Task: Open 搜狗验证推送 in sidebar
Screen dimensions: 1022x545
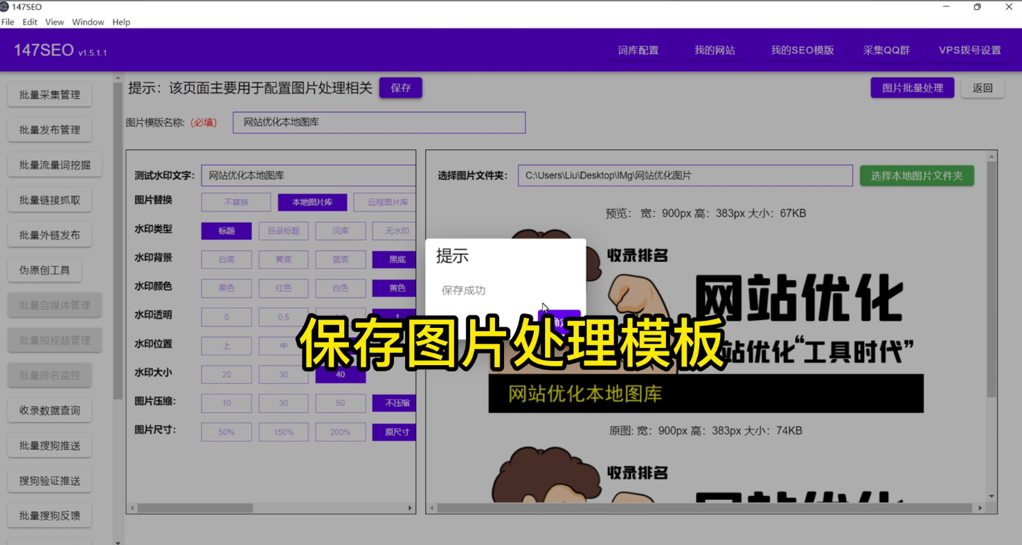Action: point(50,481)
